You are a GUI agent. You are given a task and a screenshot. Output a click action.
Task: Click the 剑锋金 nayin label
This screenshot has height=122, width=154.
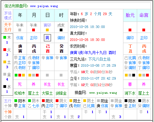[x=61, y=93]
